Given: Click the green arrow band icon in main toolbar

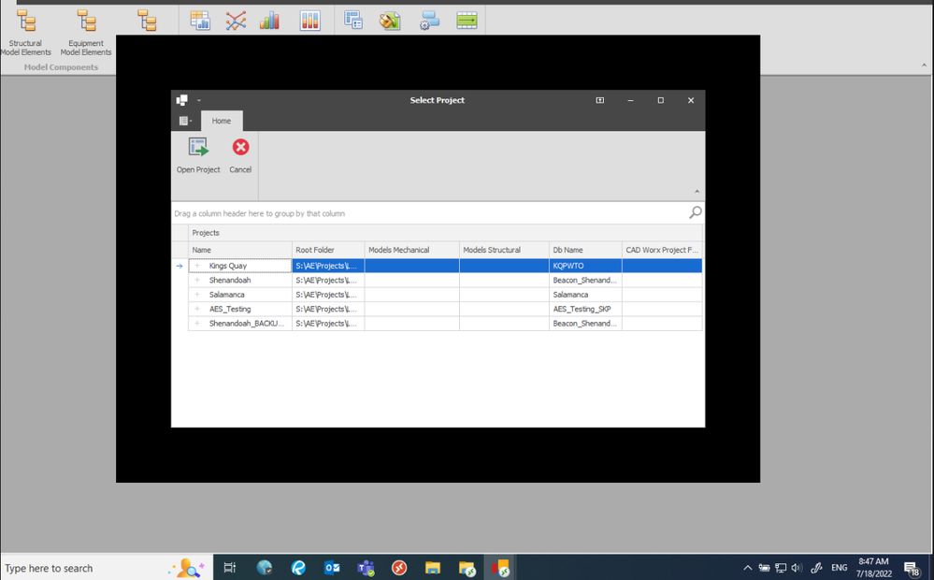Looking at the screenshot, I should tap(467, 21).
